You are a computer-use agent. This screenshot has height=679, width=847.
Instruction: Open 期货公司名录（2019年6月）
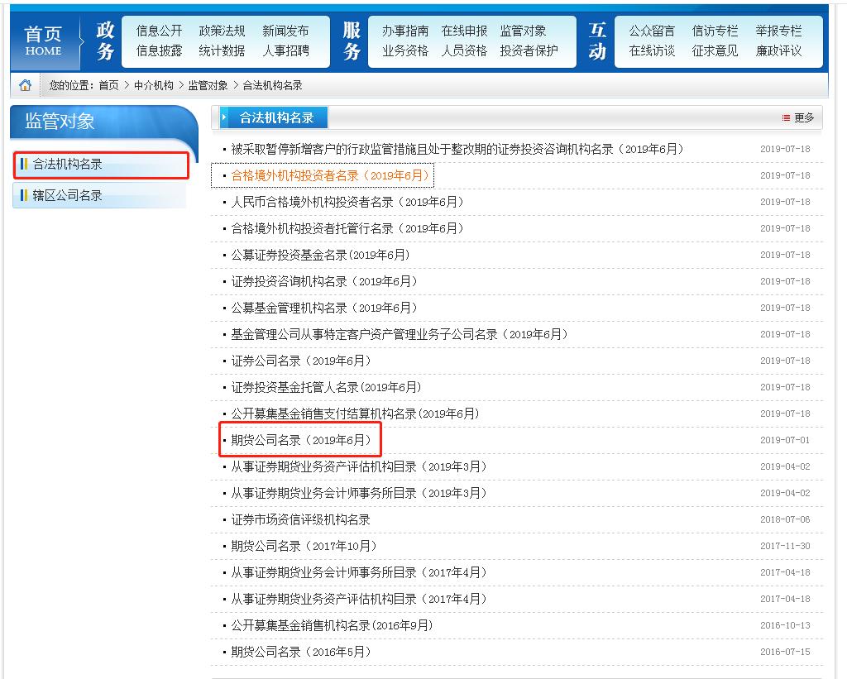coord(299,440)
